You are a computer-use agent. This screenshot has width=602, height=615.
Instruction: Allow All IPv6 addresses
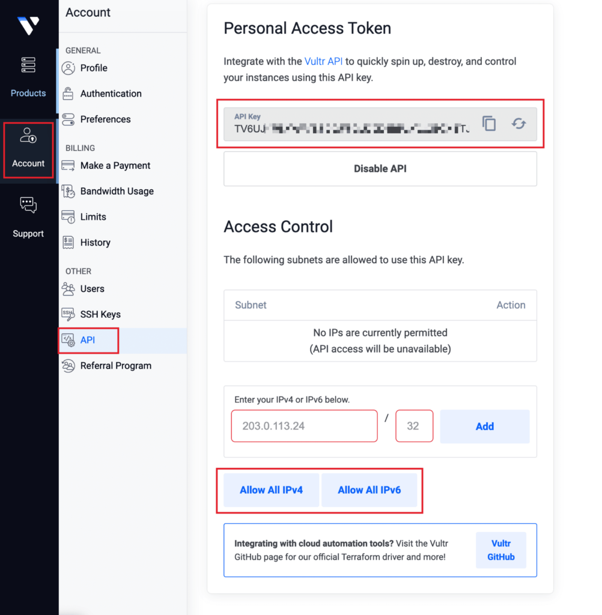[369, 490]
